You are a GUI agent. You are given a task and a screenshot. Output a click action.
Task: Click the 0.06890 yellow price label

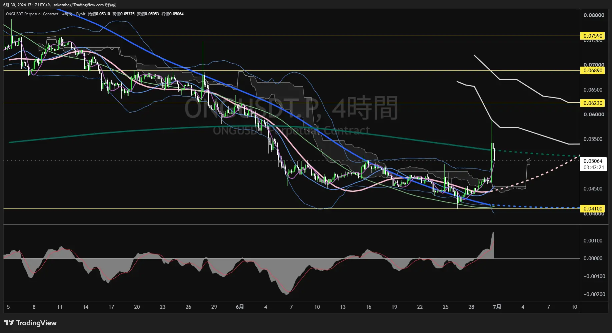click(593, 71)
